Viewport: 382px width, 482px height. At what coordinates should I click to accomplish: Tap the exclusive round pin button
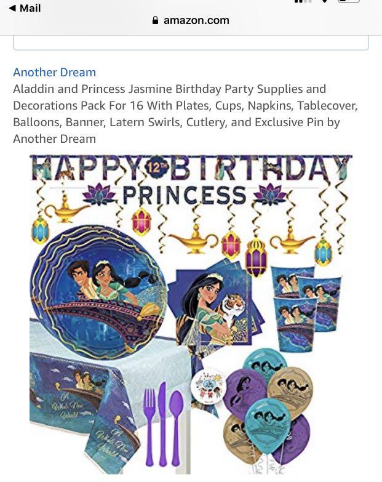click(209, 385)
